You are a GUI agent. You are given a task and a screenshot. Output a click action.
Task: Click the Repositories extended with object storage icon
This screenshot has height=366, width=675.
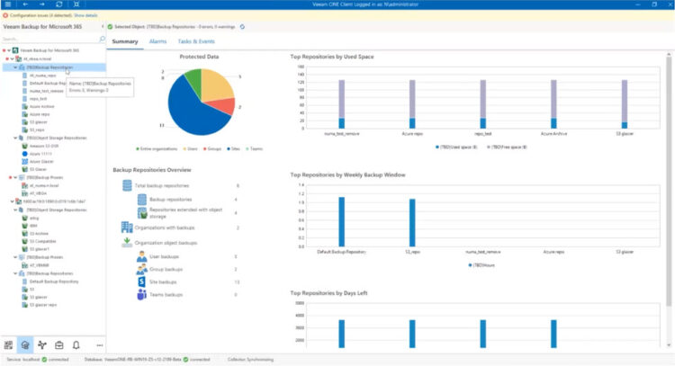click(x=142, y=212)
